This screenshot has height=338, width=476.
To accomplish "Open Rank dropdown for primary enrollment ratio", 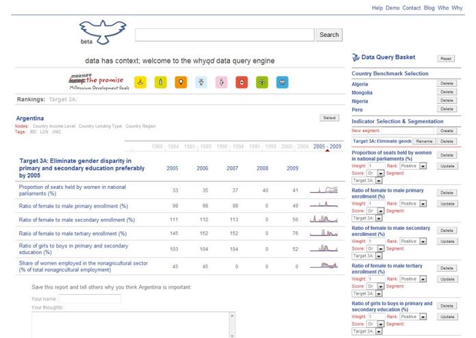I will tap(413, 204).
